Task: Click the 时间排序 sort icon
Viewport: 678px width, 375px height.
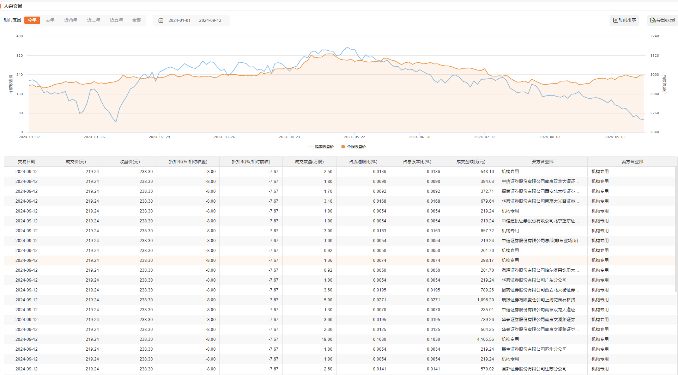Action: point(616,20)
